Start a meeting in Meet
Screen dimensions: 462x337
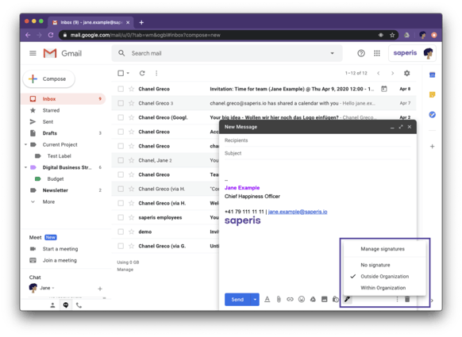click(60, 249)
